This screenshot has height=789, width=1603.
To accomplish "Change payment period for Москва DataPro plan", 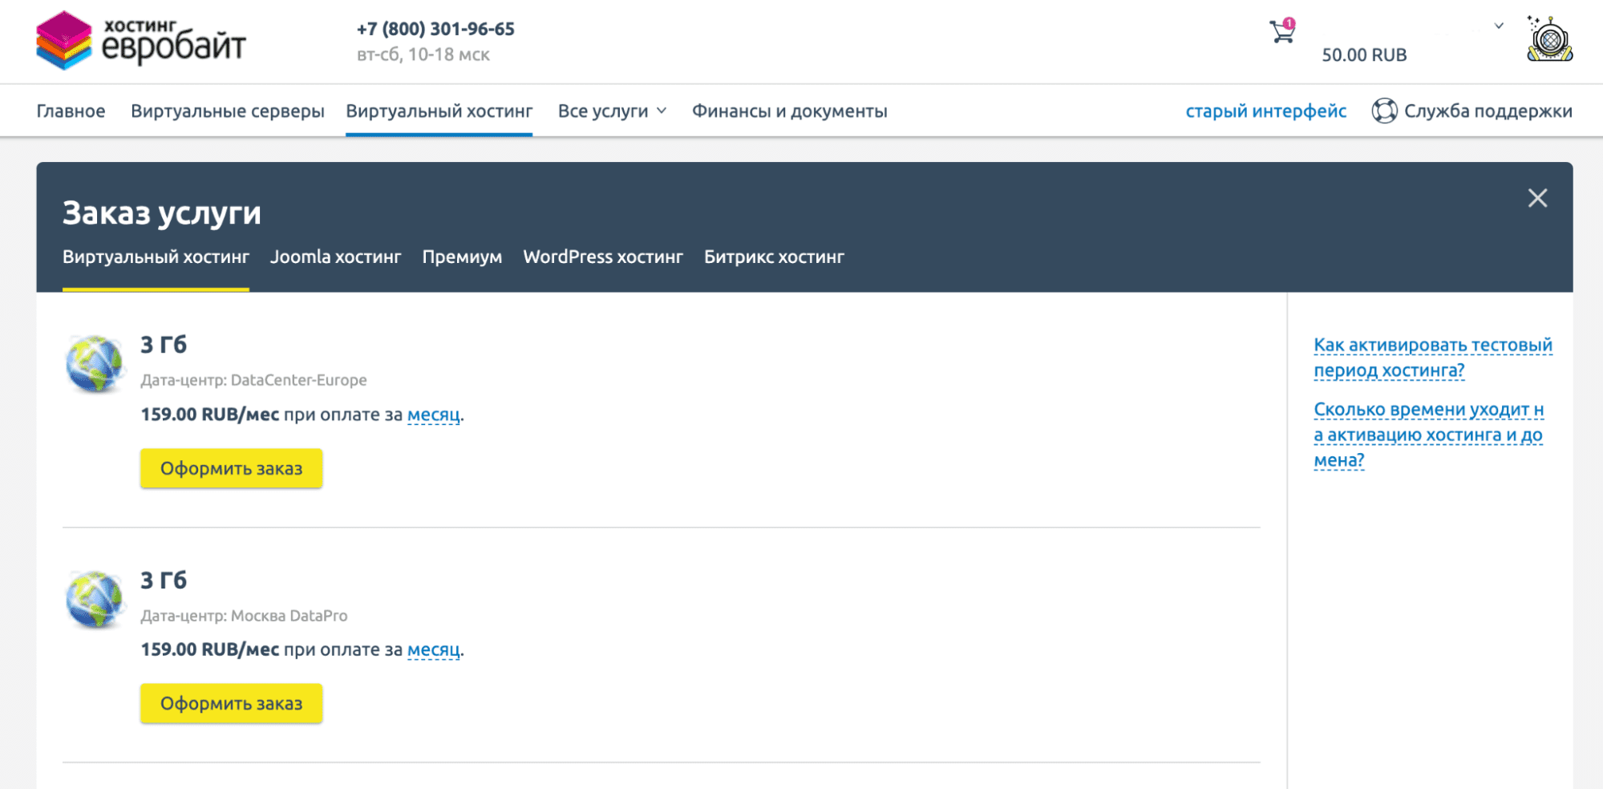I will (433, 649).
